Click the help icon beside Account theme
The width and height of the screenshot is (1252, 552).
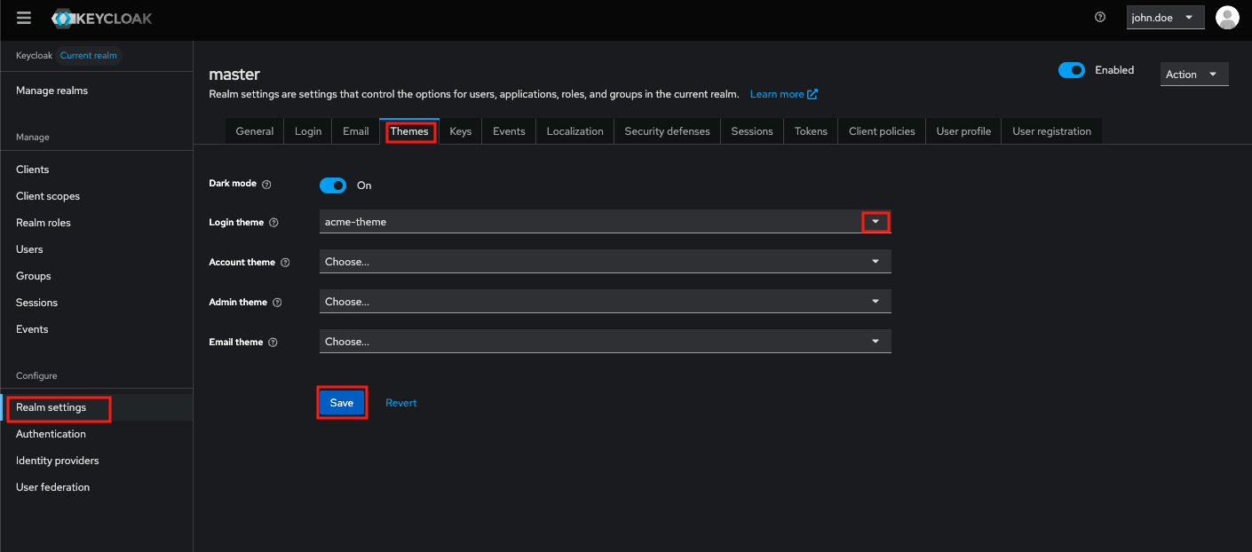(x=285, y=263)
